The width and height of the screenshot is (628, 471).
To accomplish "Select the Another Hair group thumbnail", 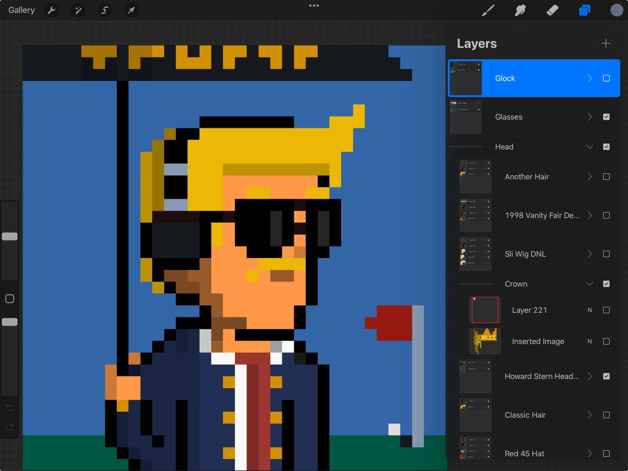I will 475,176.
